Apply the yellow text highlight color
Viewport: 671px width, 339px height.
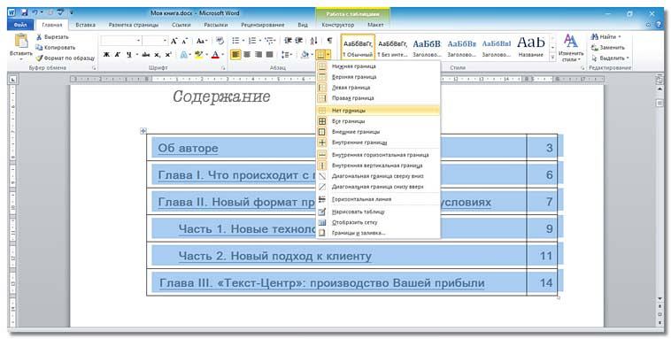coord(198,55)
